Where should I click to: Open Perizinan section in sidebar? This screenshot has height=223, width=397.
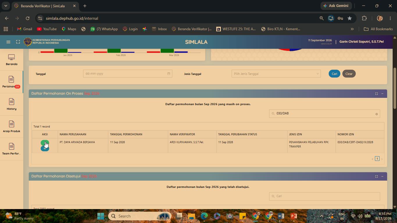pos(12,82)
